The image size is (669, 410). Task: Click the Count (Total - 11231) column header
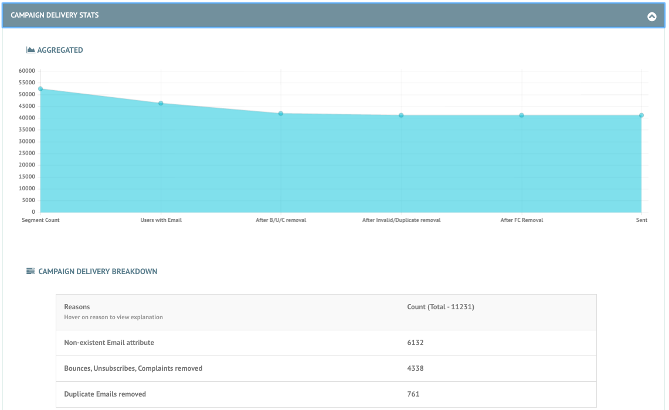click(x=440, y=307)
